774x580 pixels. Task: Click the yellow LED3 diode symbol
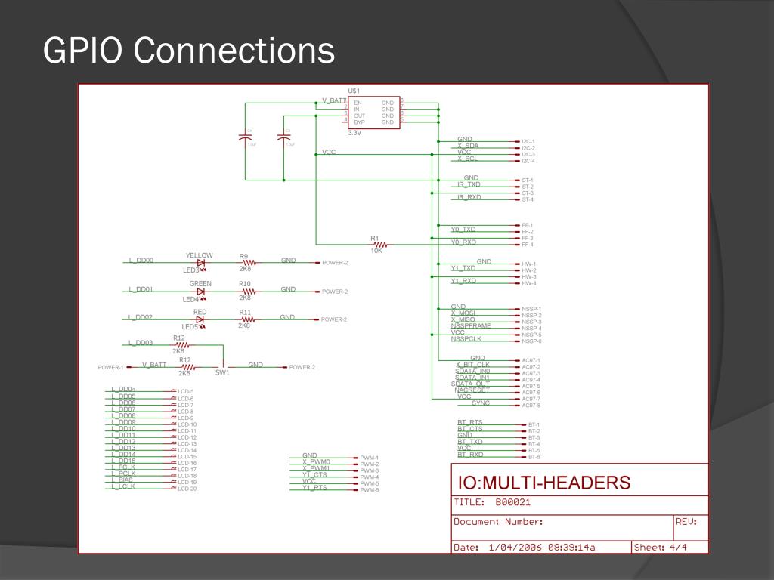coord(201,264)
